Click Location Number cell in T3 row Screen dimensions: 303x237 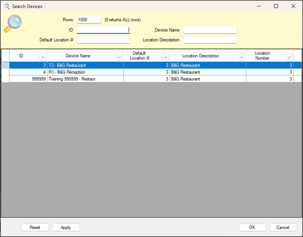click(x=270, y=65)
